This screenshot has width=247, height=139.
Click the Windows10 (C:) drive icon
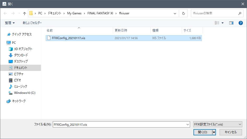10,93
